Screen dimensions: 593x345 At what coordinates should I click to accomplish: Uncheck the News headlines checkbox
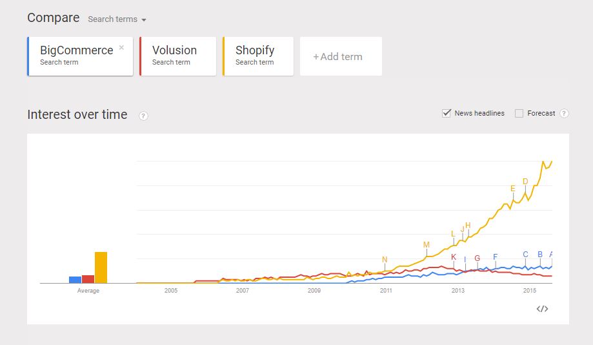coord(447,113)
